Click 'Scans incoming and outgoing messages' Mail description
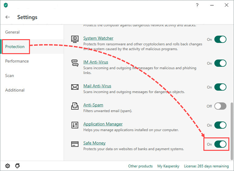Image resolution: width=234 pixels, height=171 pixels. [134, 92]
